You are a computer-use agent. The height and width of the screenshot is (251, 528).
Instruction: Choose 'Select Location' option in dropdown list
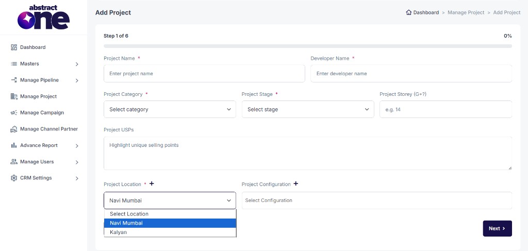[x=170, y=214]
